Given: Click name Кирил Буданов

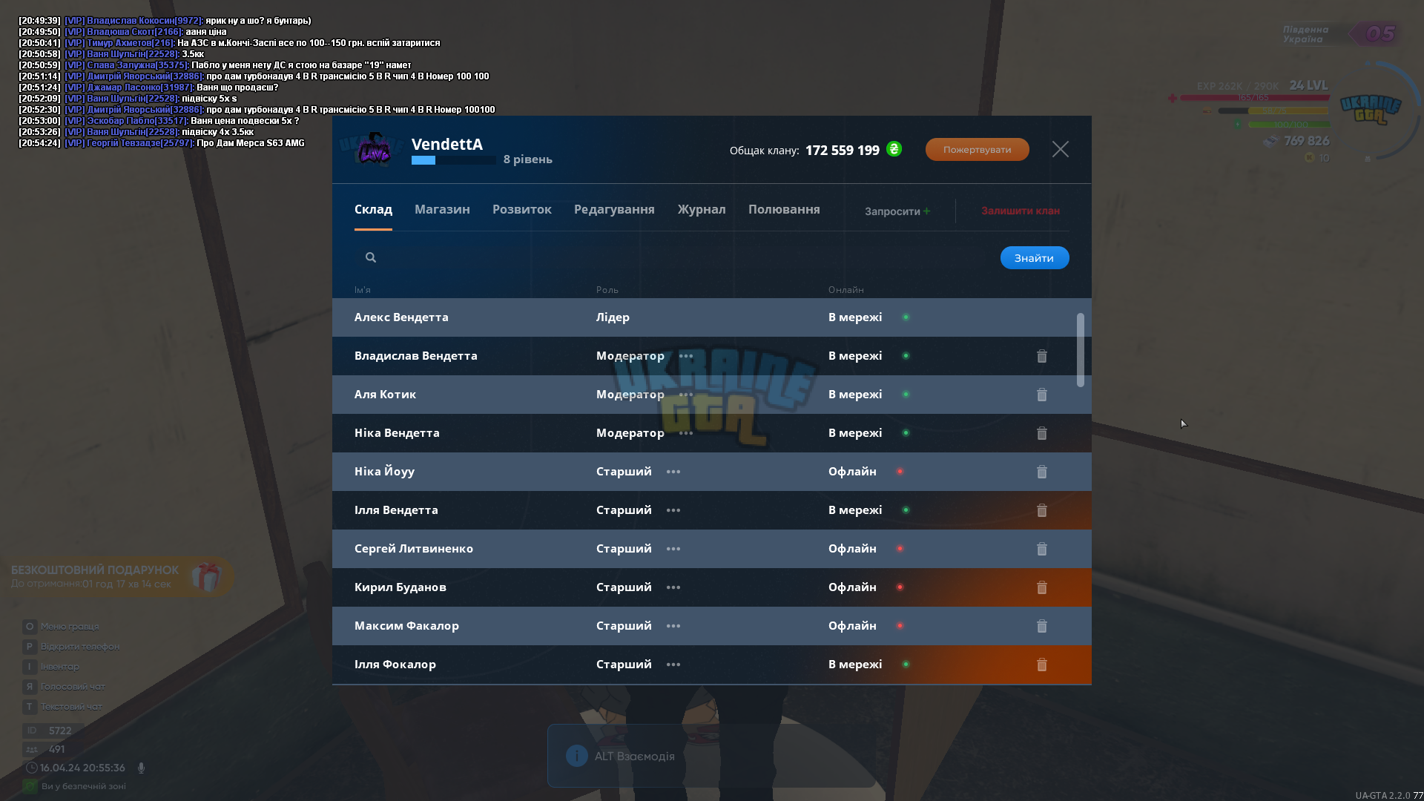Looking at the screenshot, I should (x=400, y=587).
